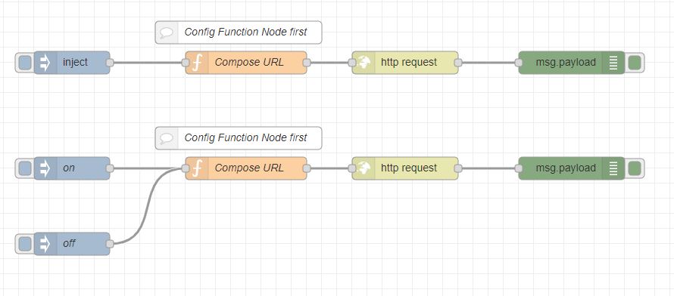
Task: Click the arrow icon on 'off' node
Action: coord(45,244)
